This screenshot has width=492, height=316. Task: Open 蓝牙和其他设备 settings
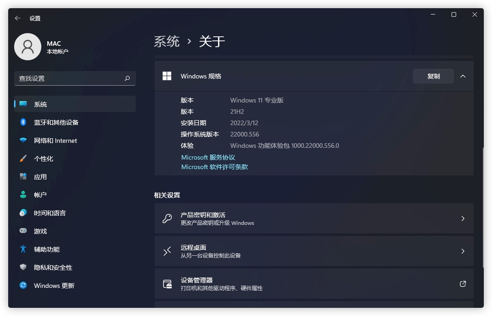click(75, 122)
